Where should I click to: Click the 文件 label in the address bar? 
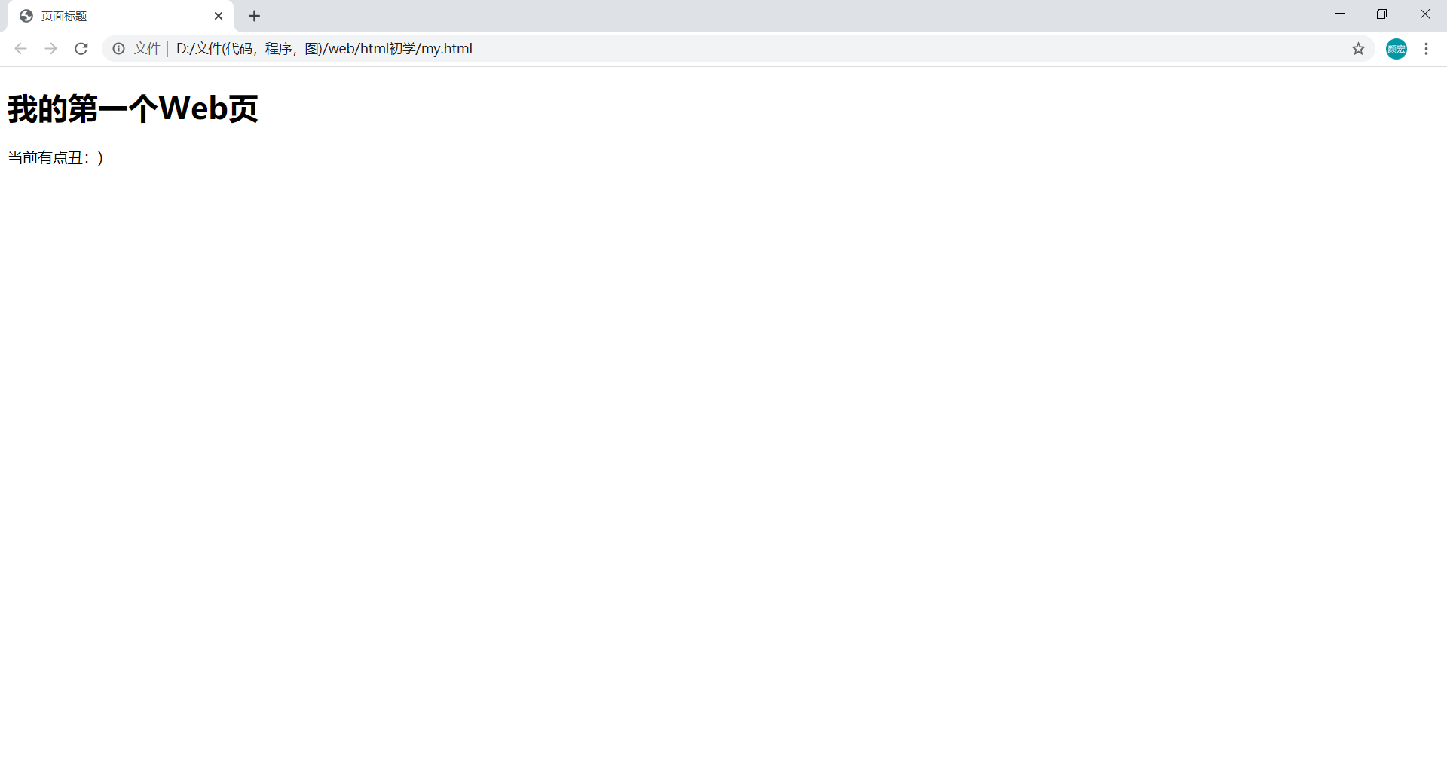[x=147, y=48]
